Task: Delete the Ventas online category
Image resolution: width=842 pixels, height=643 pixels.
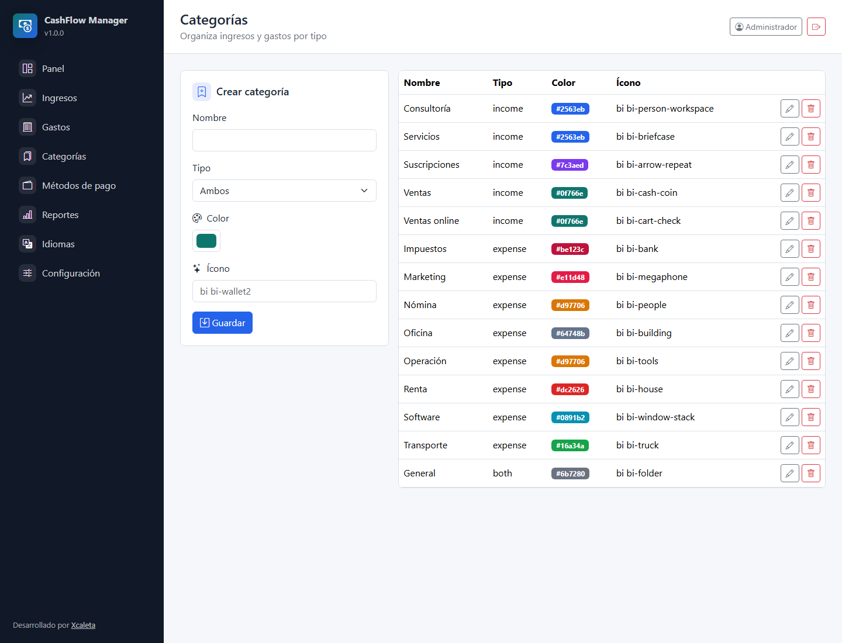Action: [810, 221]
